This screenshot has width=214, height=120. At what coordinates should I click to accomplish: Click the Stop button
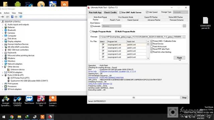point(184,98)
